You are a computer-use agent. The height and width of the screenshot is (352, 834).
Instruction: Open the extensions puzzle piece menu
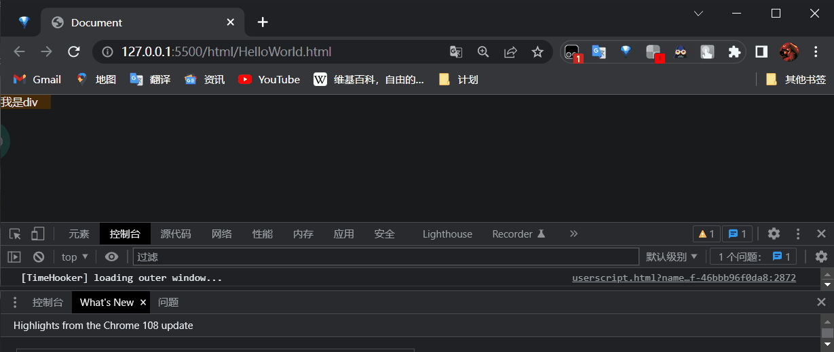(734, 51)
